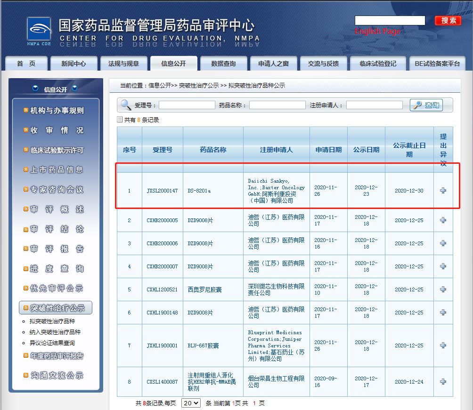The width and height of the screenshot is (473, 410).
Task: Click the NMPA CDE logo
Action: pyautogui.click(x=39, y=32)
